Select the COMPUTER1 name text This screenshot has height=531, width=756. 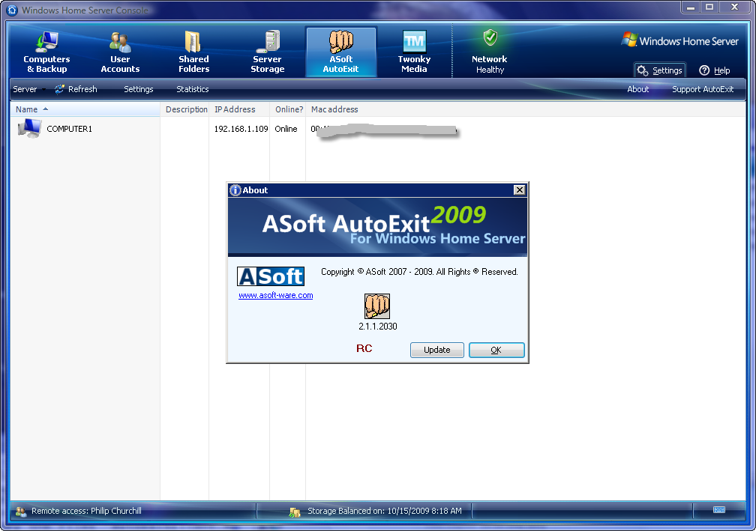tap(70, 129)
